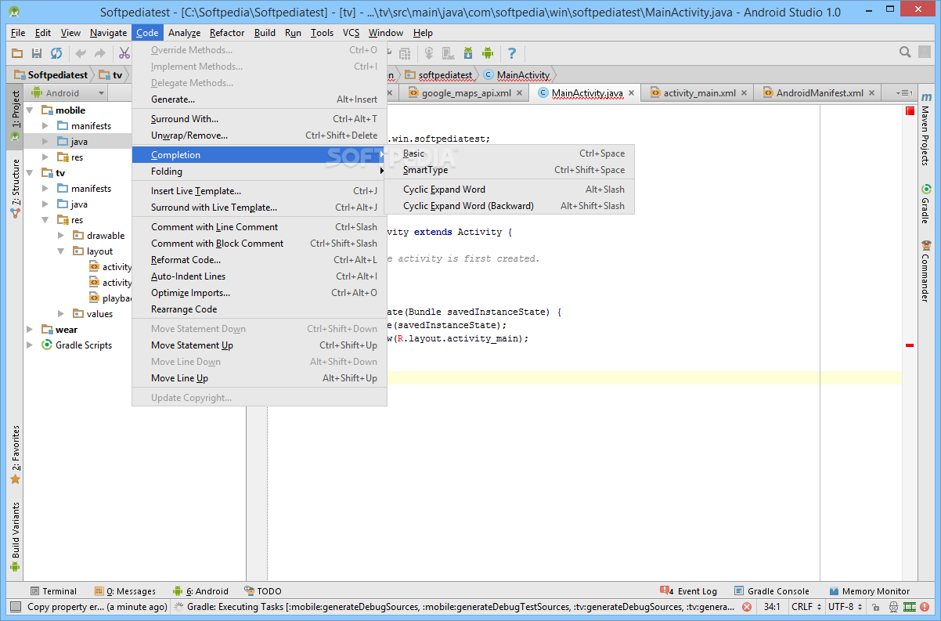
Task: Click the Cut scissors icon
Action: coord(124,53)
